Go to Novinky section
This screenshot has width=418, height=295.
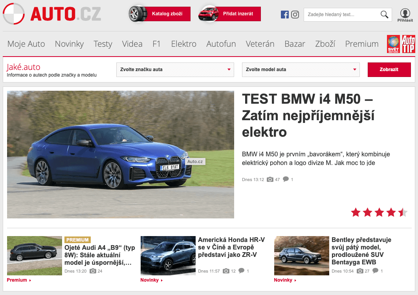[69, 44]
